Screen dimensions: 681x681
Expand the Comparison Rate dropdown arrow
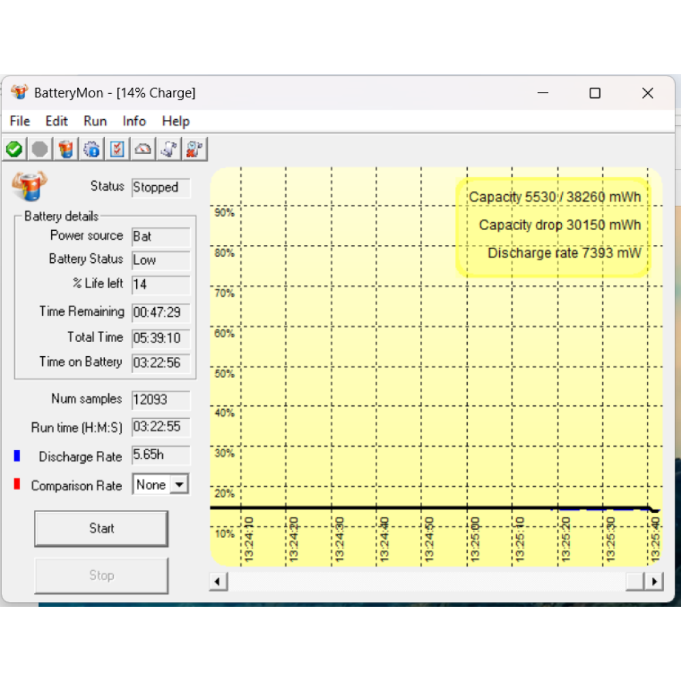pyautogui.click(x=179, y=485)
